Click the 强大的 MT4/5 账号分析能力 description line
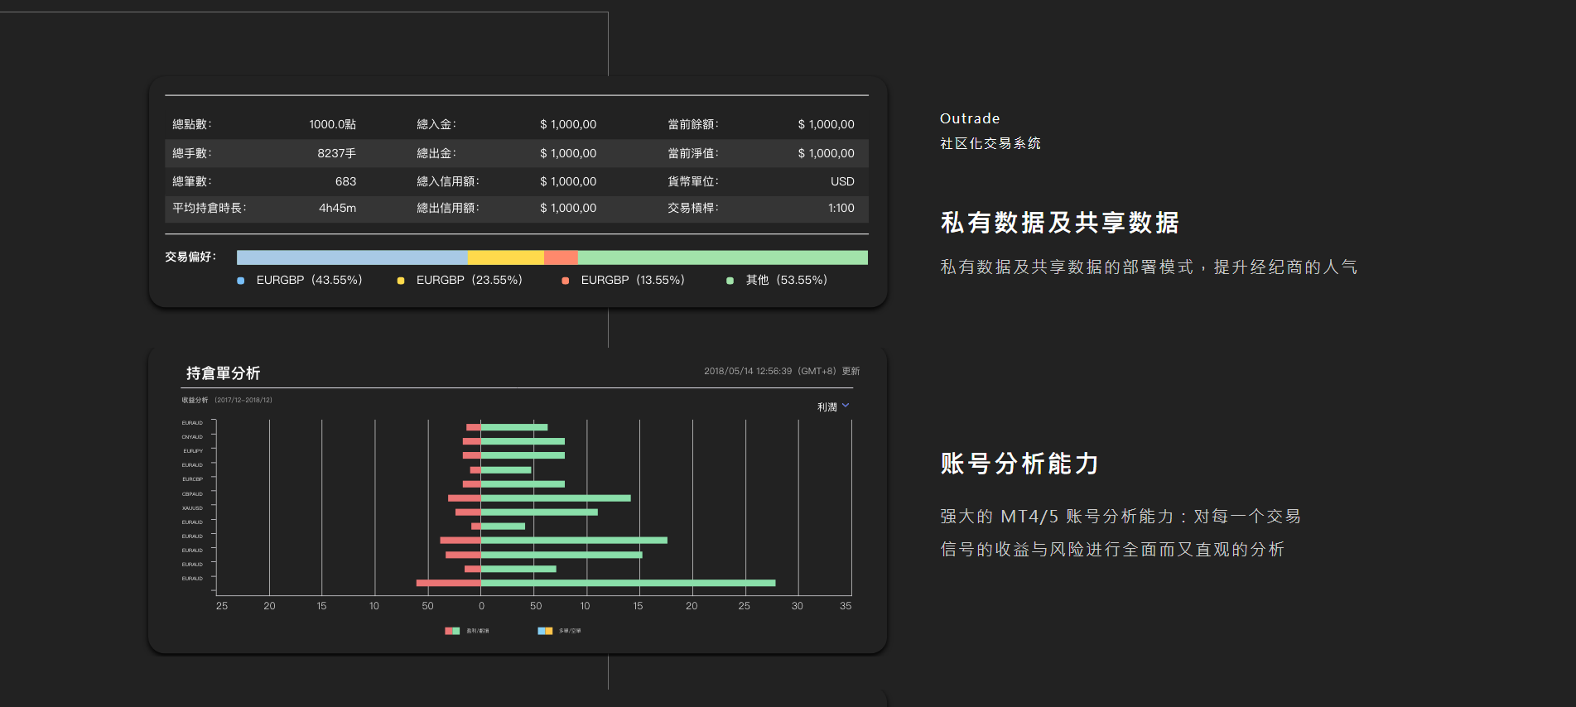The image size is (1576, 707). 1121,517
